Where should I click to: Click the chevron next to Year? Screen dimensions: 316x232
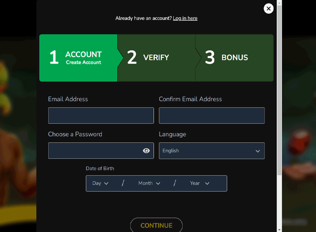[207, 183]
